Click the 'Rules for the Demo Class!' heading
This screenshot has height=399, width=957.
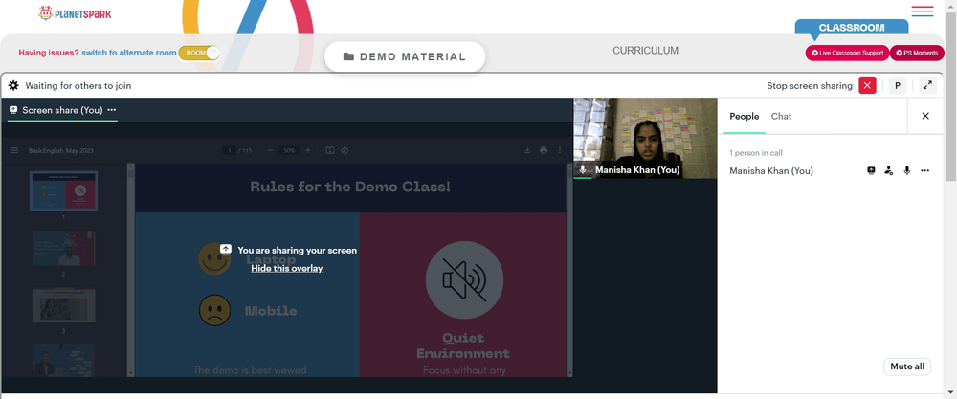coord(350,187)
